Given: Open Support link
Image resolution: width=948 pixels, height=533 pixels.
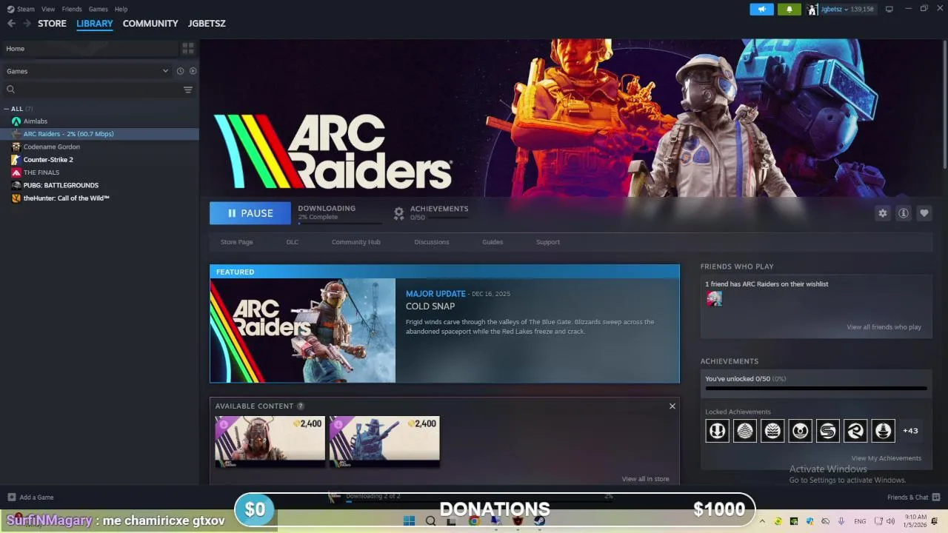Looking at the screenshot, I should pyautogui.click(x=548, y=242).
